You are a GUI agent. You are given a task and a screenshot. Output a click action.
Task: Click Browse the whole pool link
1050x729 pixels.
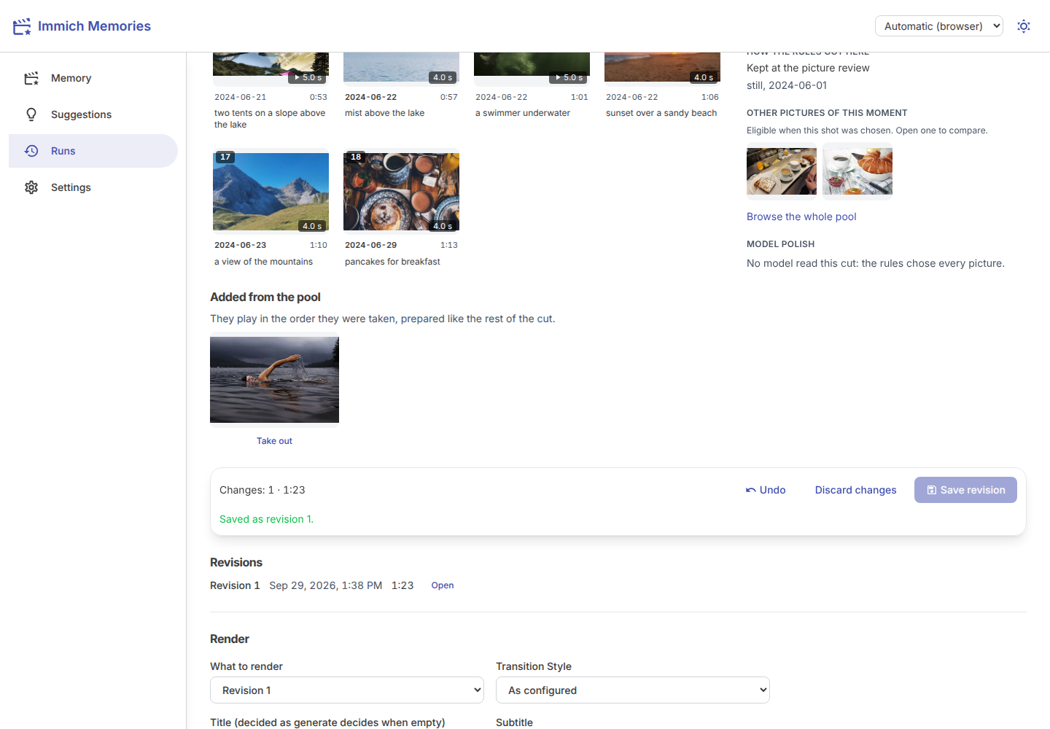tap(801, 217)
